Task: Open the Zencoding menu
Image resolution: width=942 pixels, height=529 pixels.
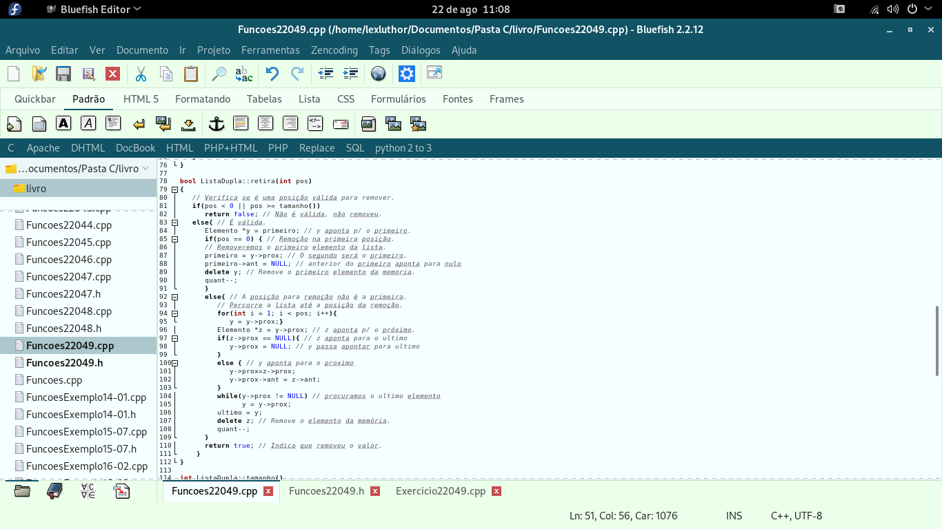Action: coord(334,50)
